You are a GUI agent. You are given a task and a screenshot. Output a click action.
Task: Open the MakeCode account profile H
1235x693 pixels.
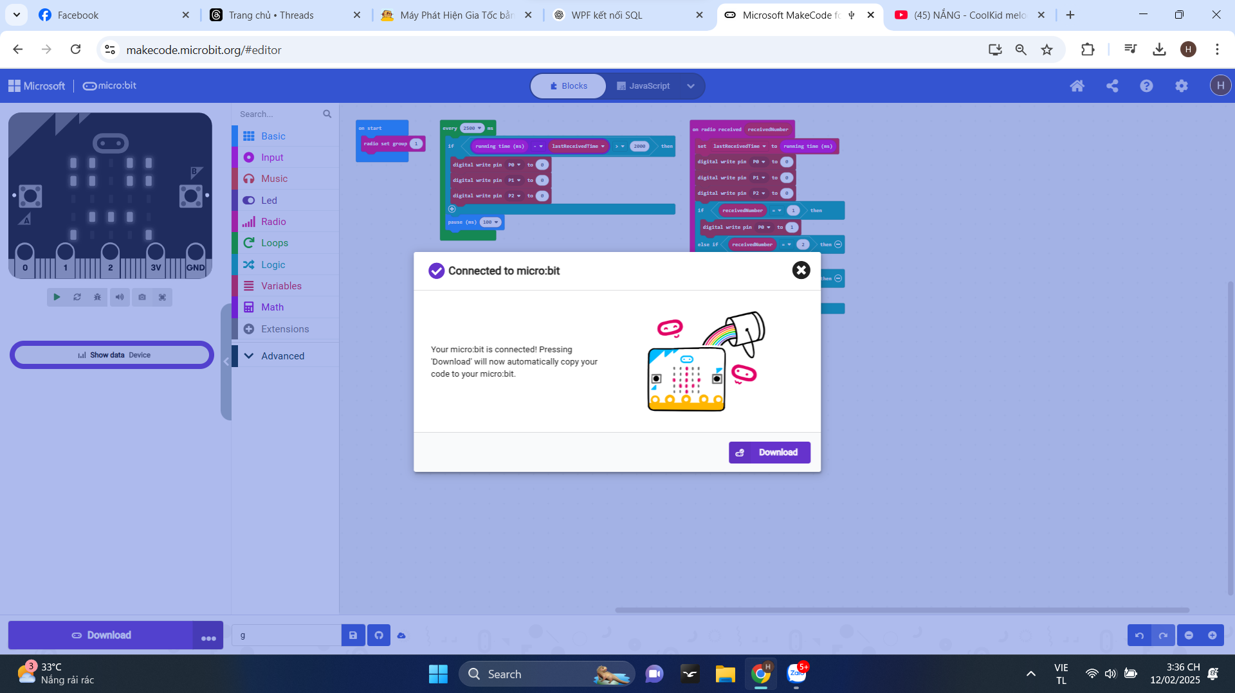(x=1220, y=85)
